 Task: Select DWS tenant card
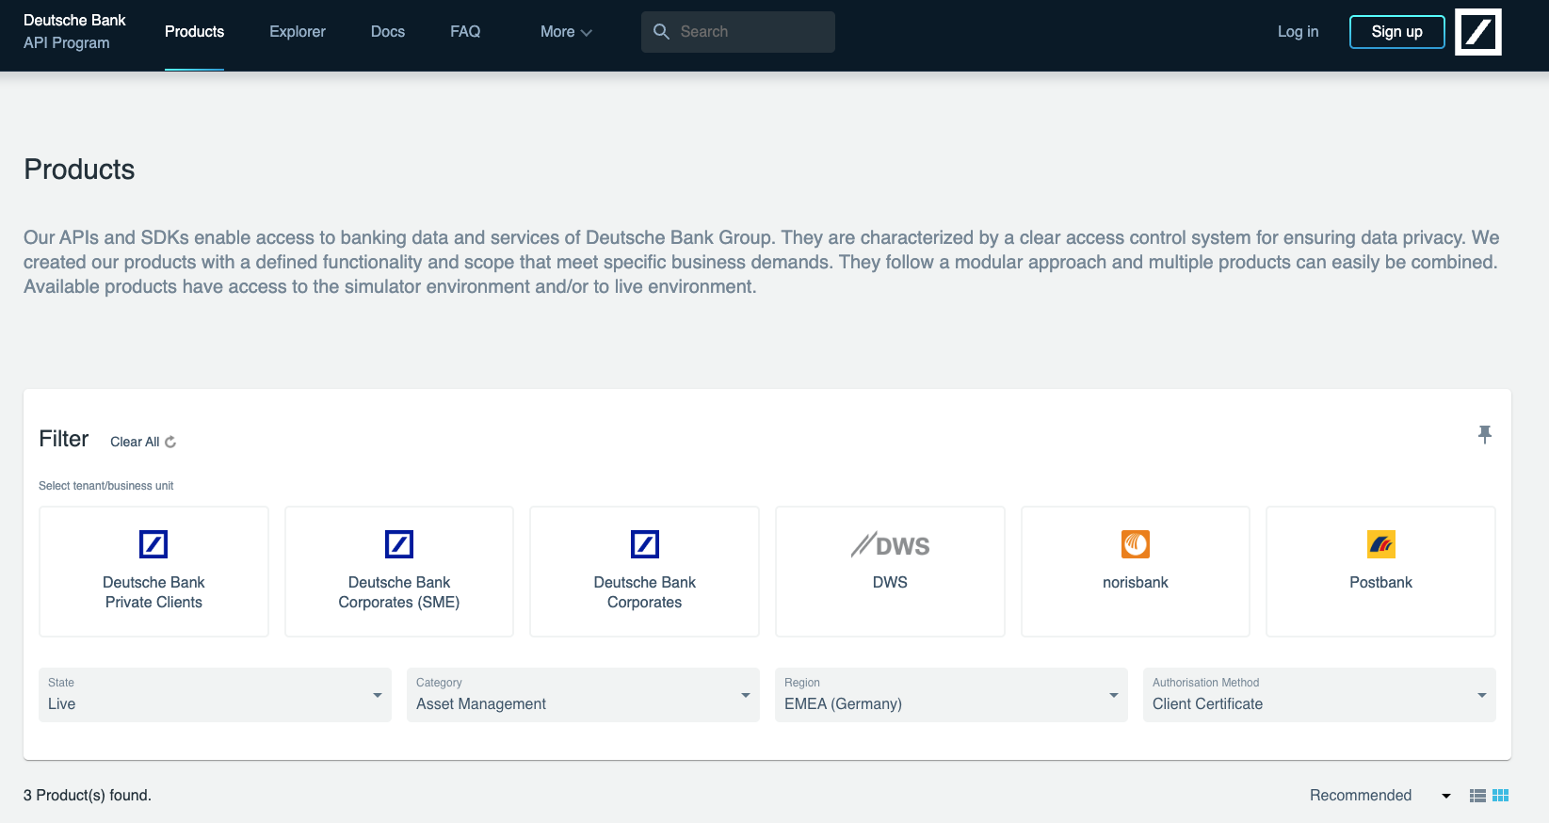click(x=890, y=572)
